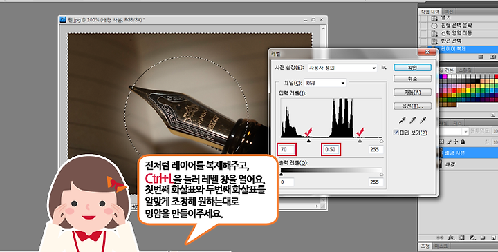
Task: Select the 배경 layer
Action: pyautogui.click(x=468, y=164)
